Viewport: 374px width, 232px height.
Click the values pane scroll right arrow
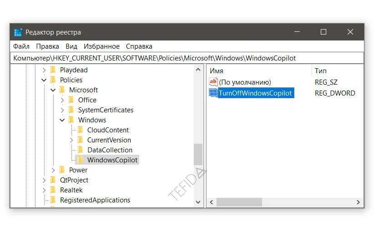[x=358, y=202]
